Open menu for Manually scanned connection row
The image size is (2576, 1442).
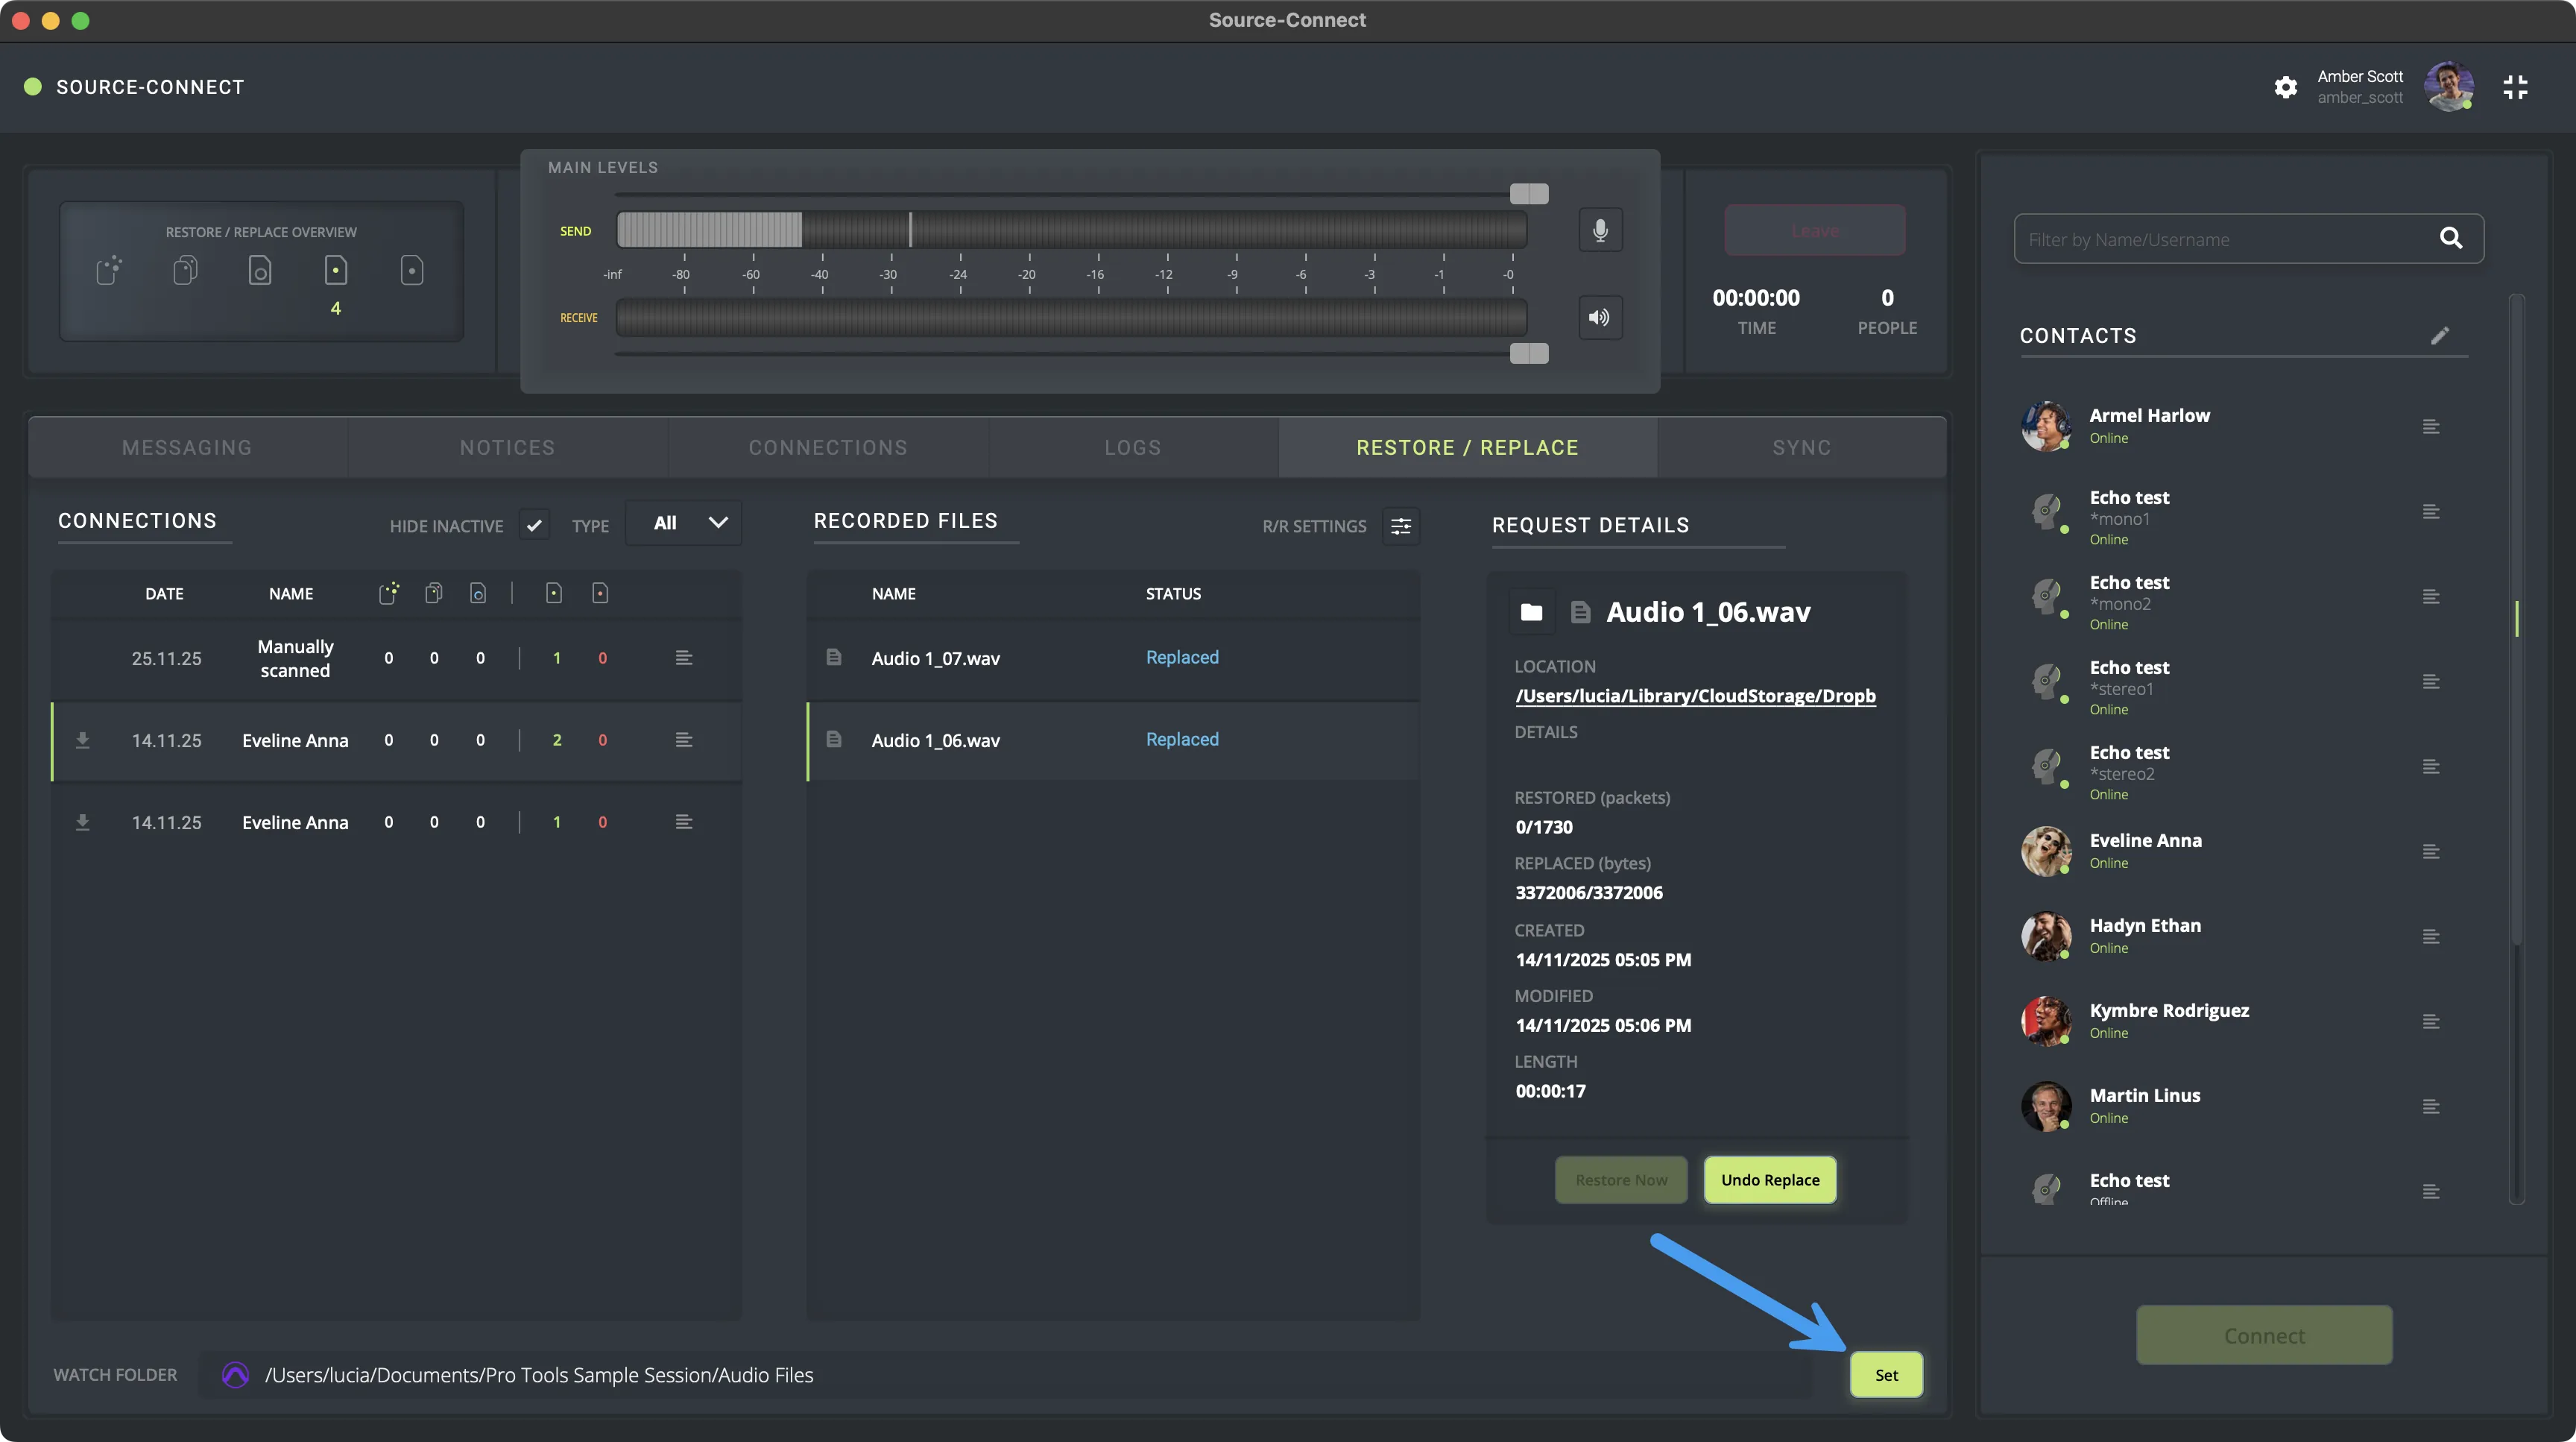click(x=684, y=658)
